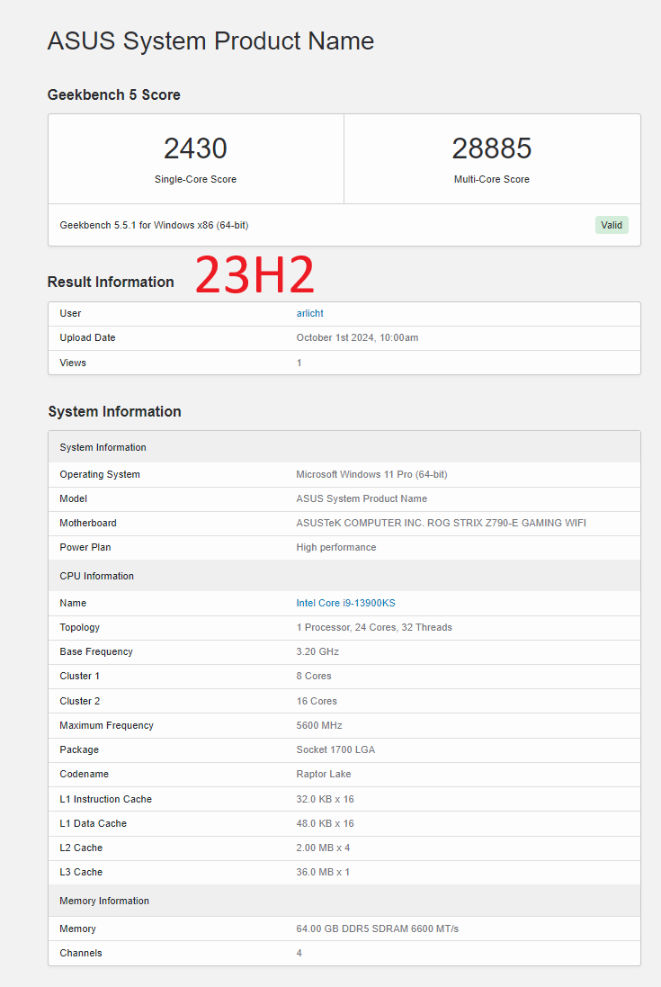Screen dimensions: 661x987
Task: Select the package value Socket 1700 LGA
Action: tap(335, 749)
